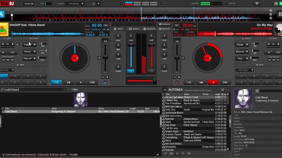Open the right deck Flanger effect dropdown

pos(242,44)
